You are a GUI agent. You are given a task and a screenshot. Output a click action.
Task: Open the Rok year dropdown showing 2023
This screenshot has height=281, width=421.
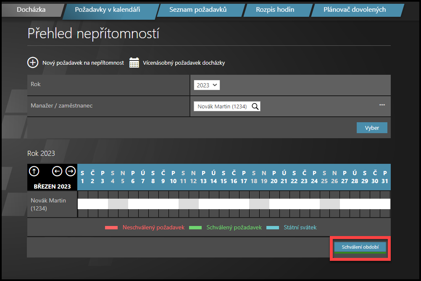tap(207, 85)
